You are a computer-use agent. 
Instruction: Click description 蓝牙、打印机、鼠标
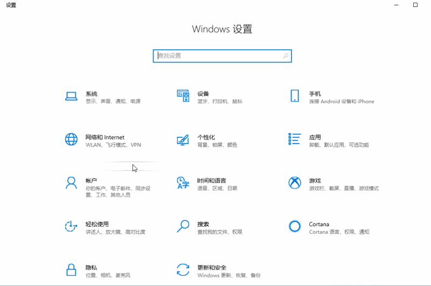(220, 101)
